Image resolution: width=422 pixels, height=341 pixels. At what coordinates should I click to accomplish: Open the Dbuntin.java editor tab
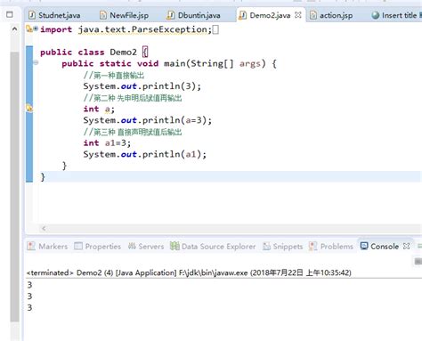coord(193,15)
